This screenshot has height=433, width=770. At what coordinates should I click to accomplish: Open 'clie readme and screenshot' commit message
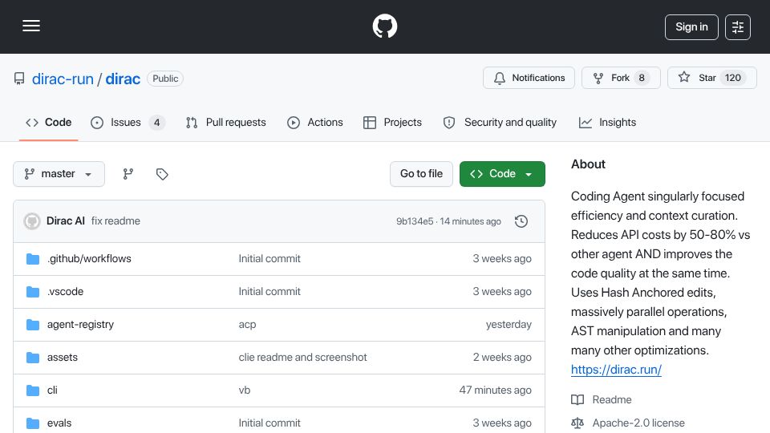click(x=302, y=358)
